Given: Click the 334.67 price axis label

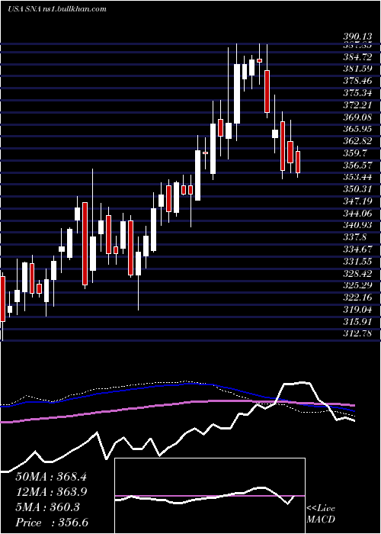Looking at the screenshot, I should 357,249.
